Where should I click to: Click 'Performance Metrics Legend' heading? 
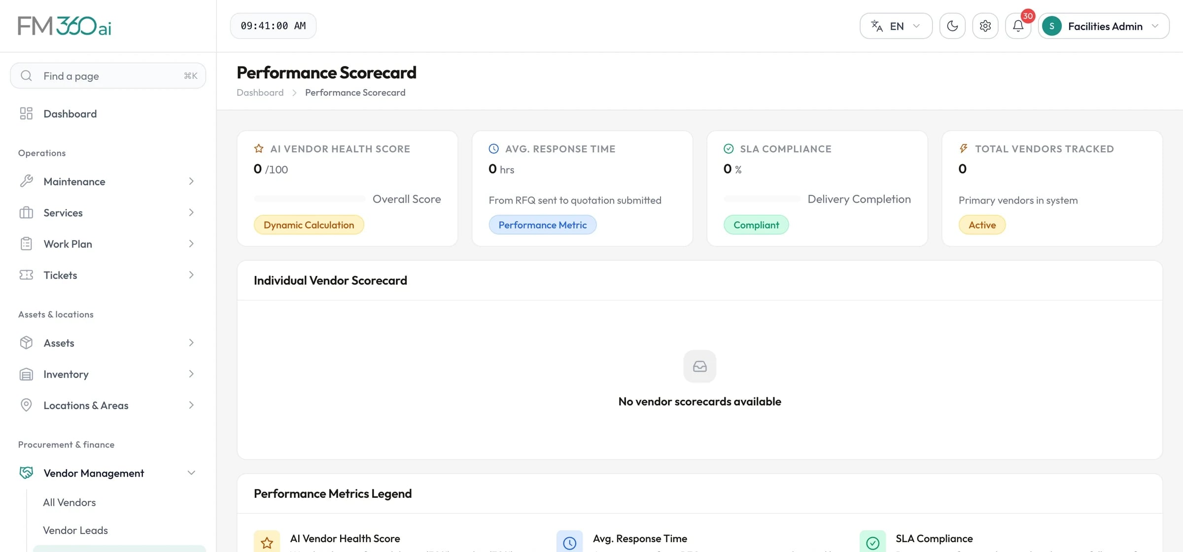click(333, 493)
